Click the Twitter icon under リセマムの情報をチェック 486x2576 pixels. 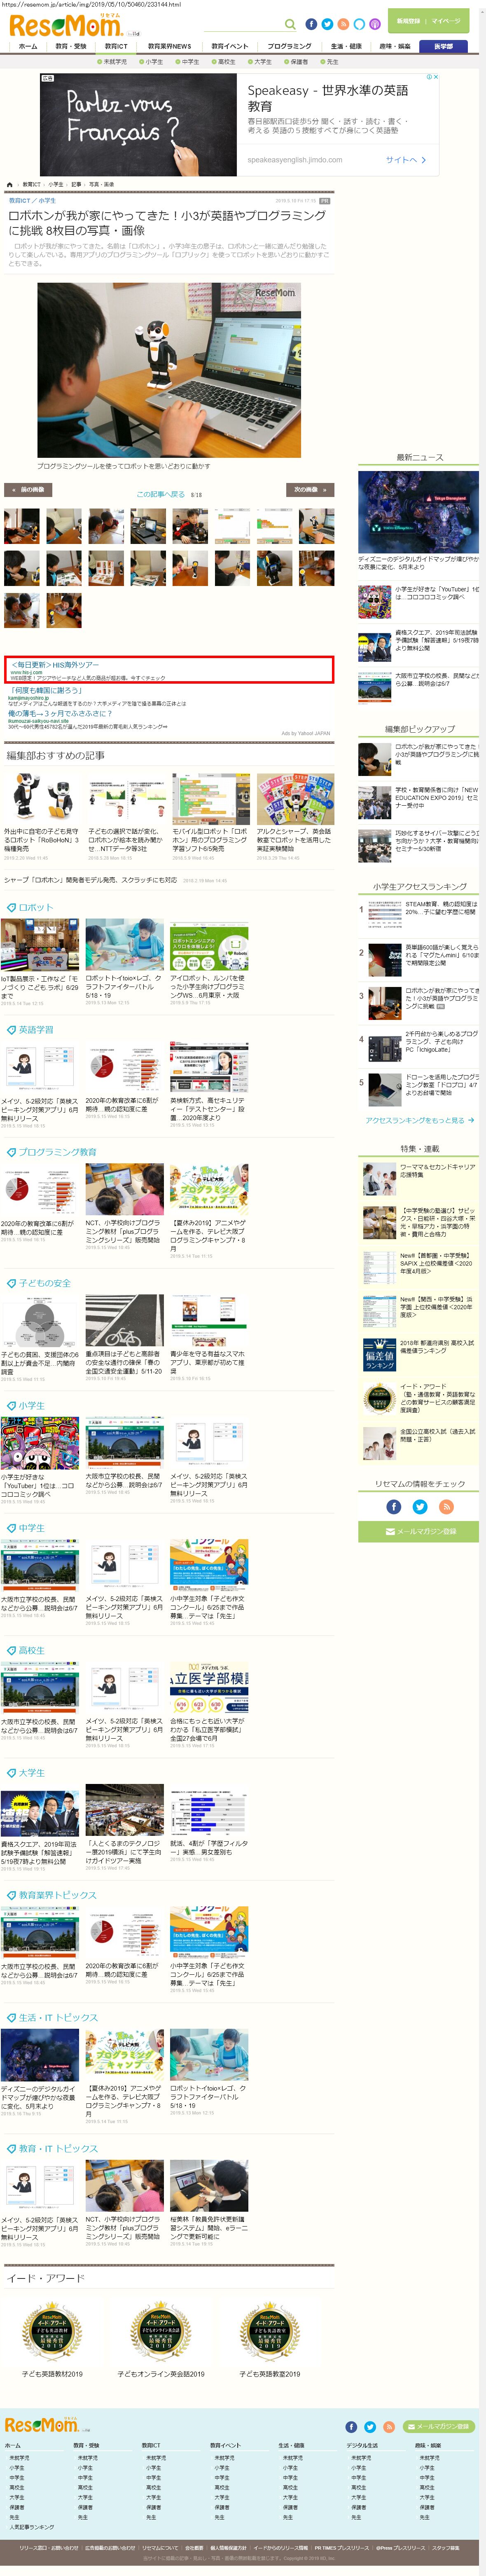click(420, 1506)
